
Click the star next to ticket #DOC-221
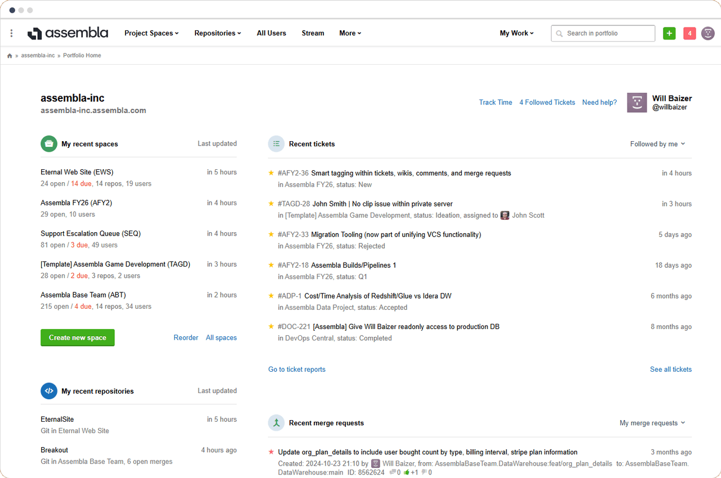[272, 326]
